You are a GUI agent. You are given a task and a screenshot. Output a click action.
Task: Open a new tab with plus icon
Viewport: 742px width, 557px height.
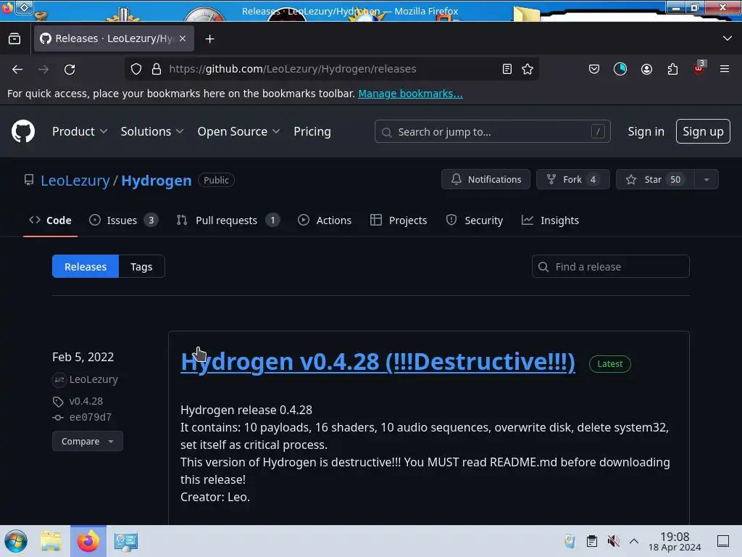(209, 39)
